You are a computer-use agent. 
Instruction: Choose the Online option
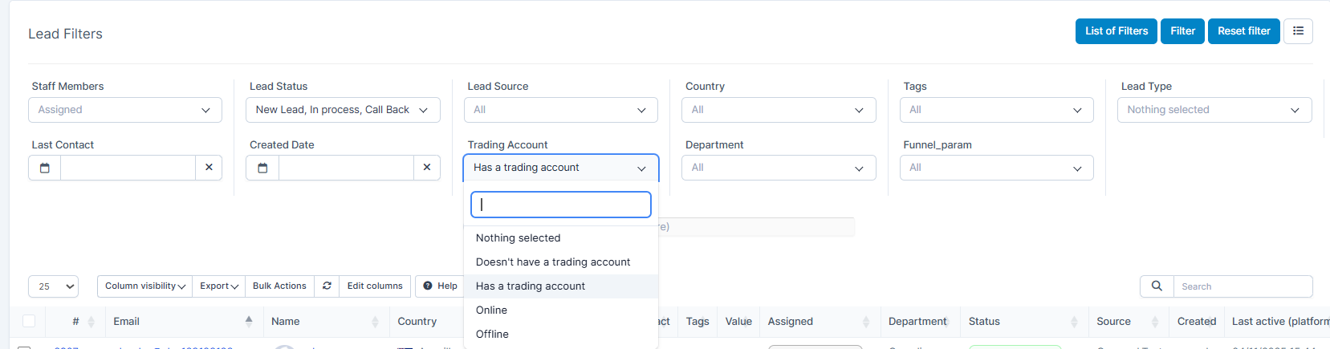click(491, 310)
